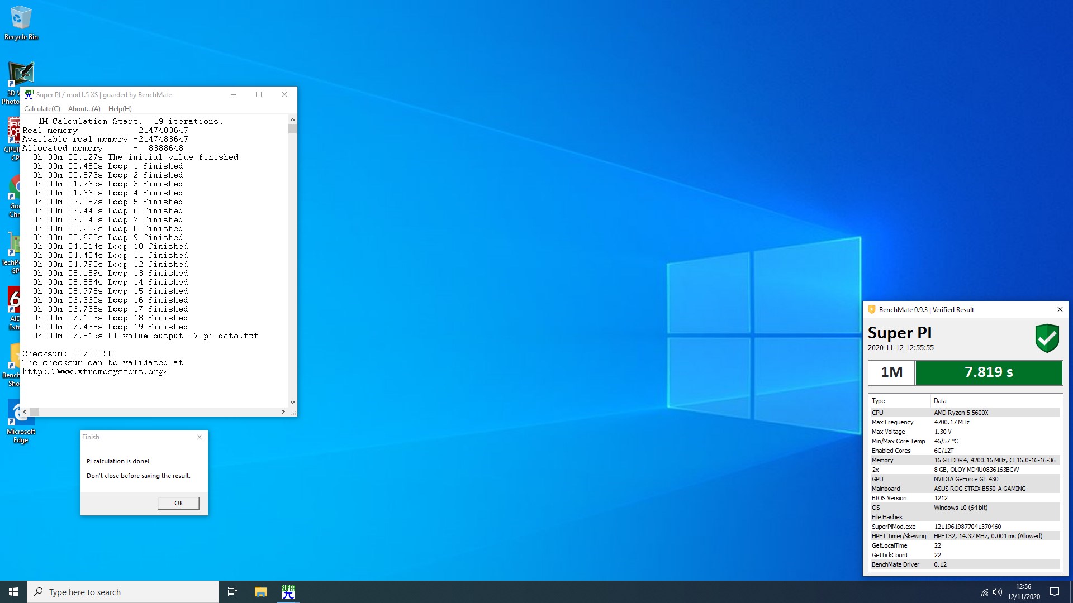Click the PI value output pi_data.txt line
The height and width of the screenshot is (603, 1073).
(x=145, y=336)
